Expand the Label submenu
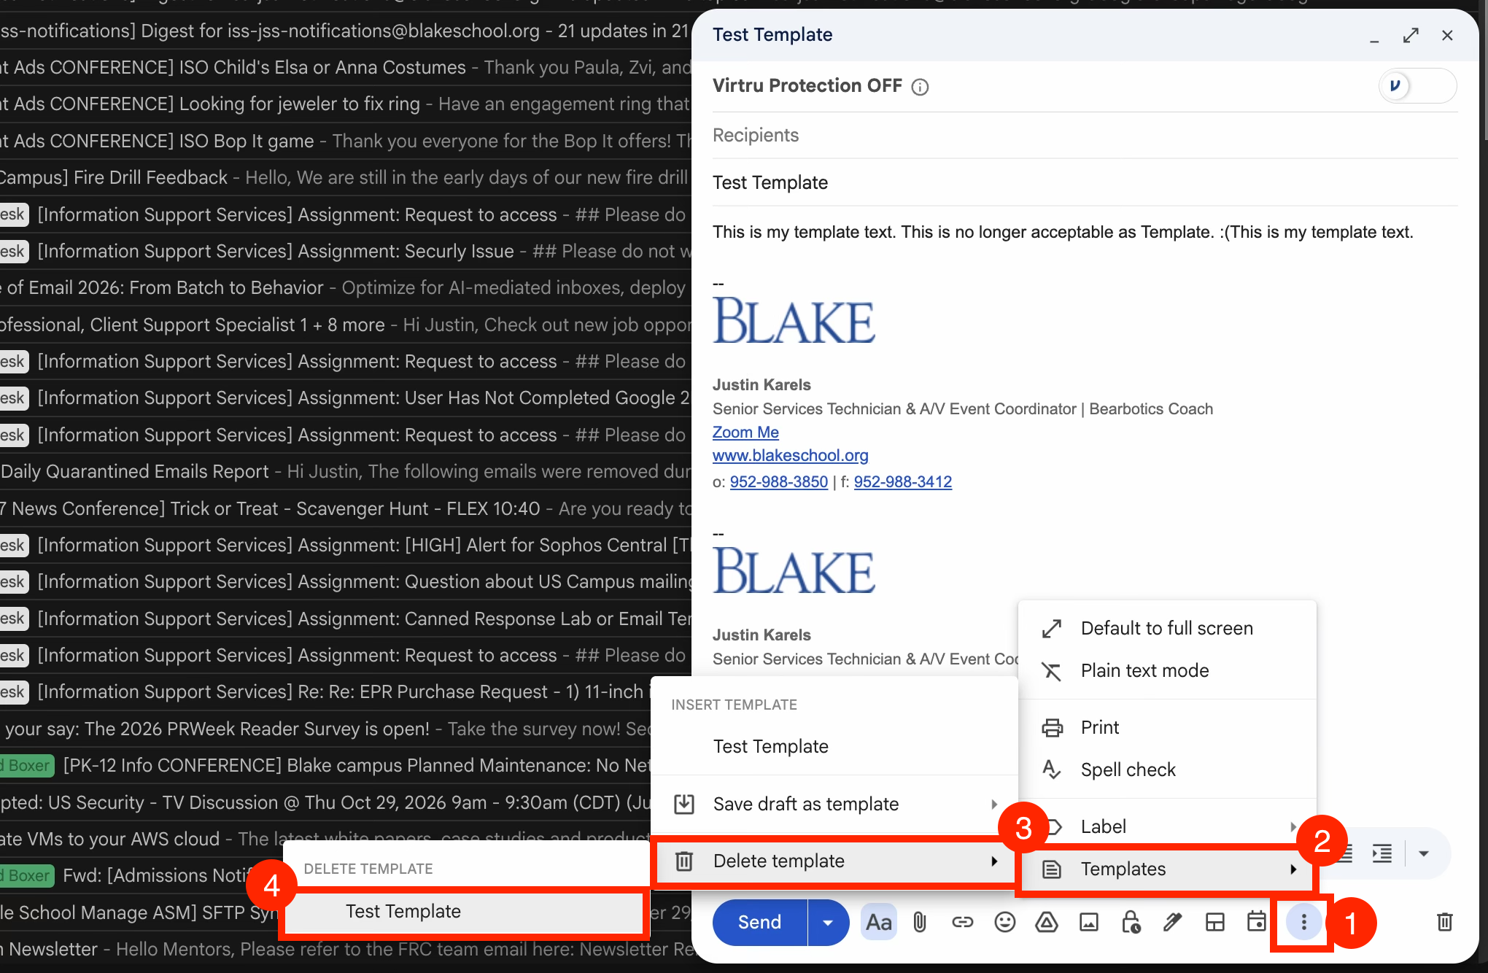 coord(1167,826)
